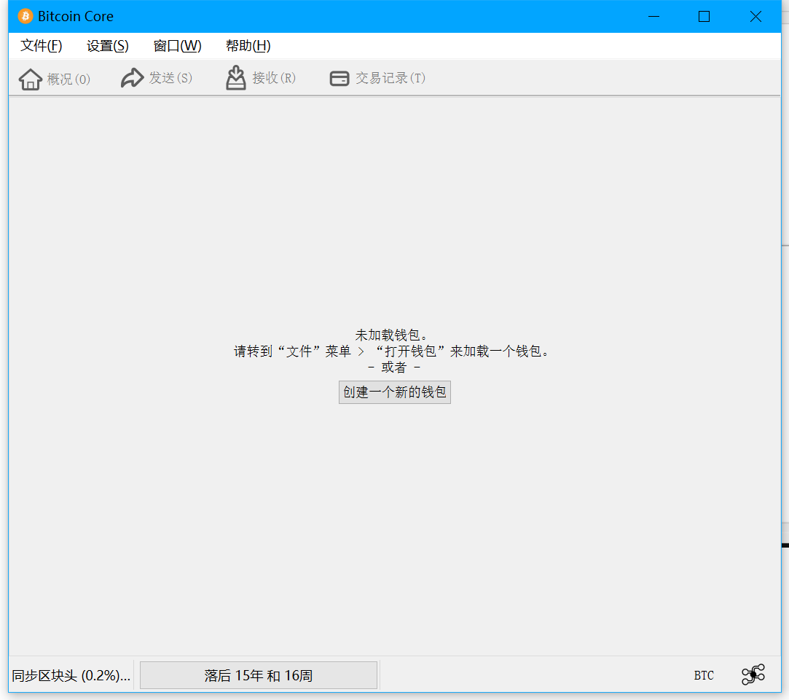Click 创建一个新的钱包 button
This screenshot has width=789, height=700.
tap(395, 392)
